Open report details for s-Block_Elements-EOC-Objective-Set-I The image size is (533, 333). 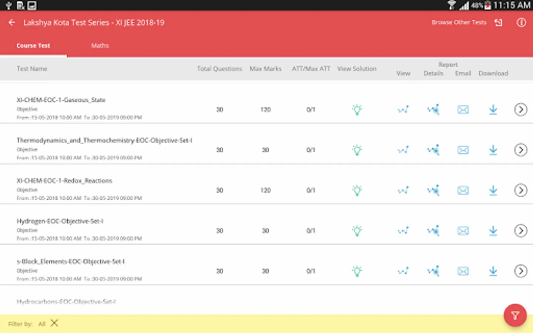433,271
